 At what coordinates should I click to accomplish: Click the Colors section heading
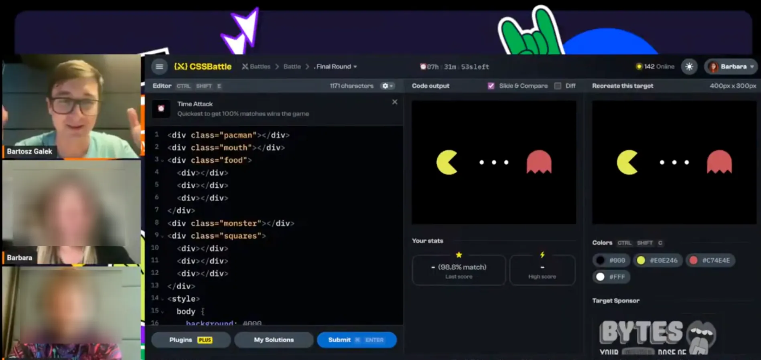pyautogui.click(x=602, y=243)
